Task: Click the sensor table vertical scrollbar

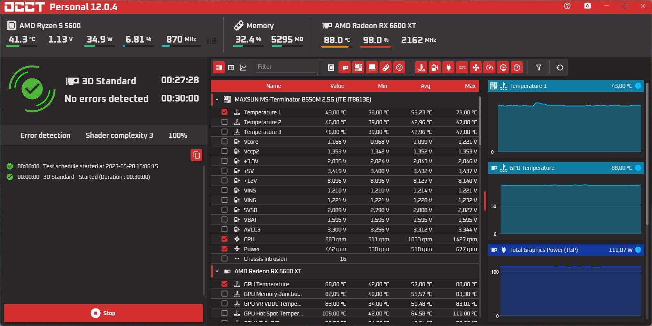Action: [480, 121]
